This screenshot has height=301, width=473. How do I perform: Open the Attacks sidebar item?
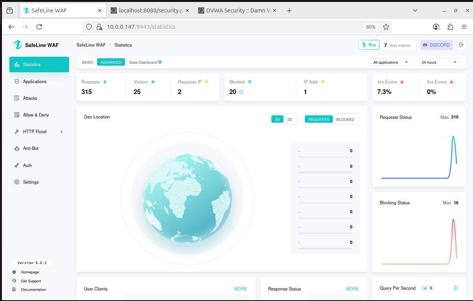[x=39, y=98]
